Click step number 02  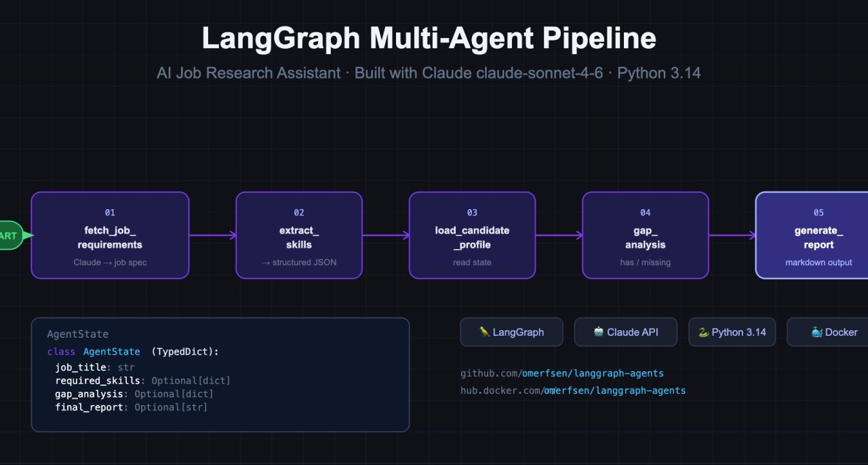tap(299, 213)
